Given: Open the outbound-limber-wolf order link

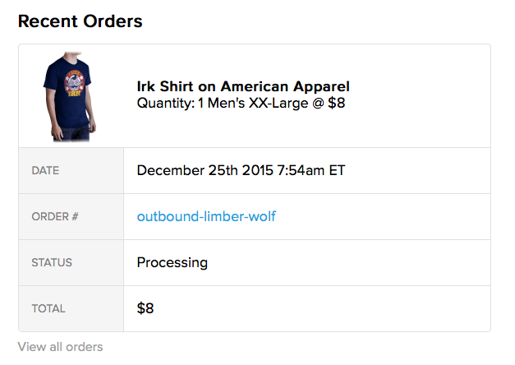Looking at the screenshot, I should coord(206,217).
